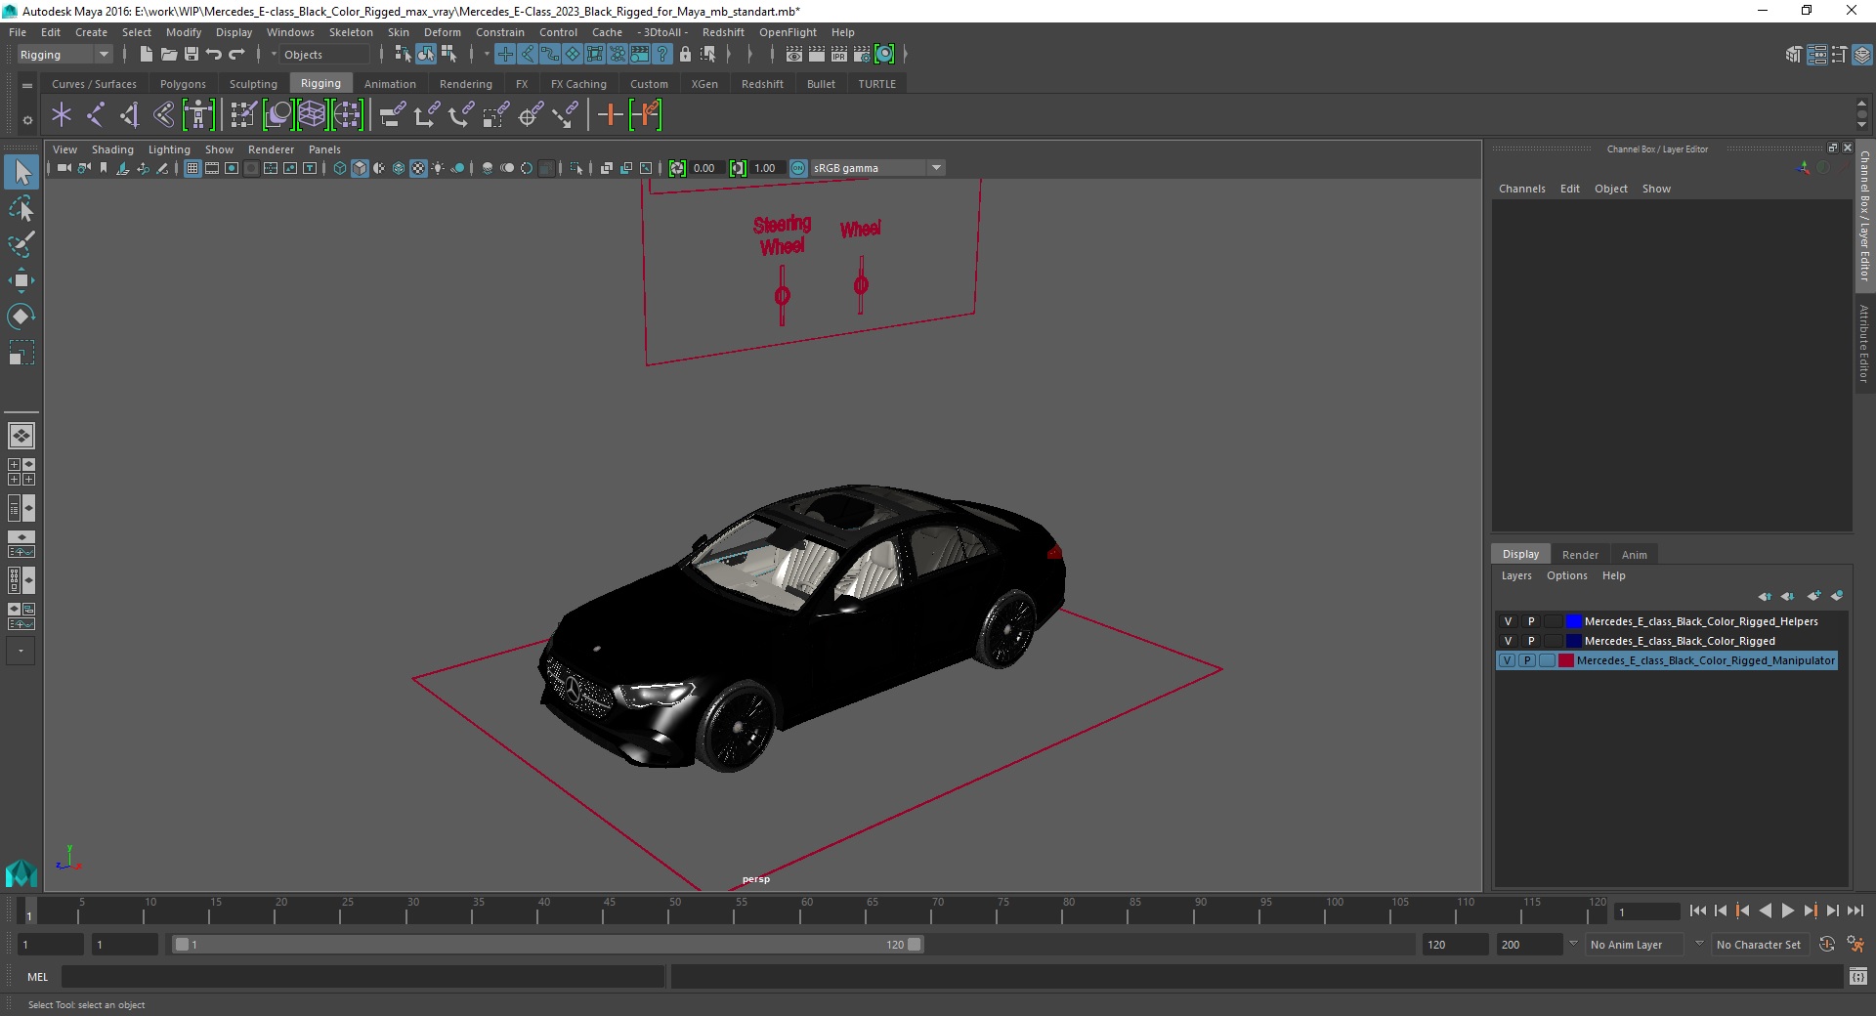Activate the Create Joints tool

tap(96, 115)
